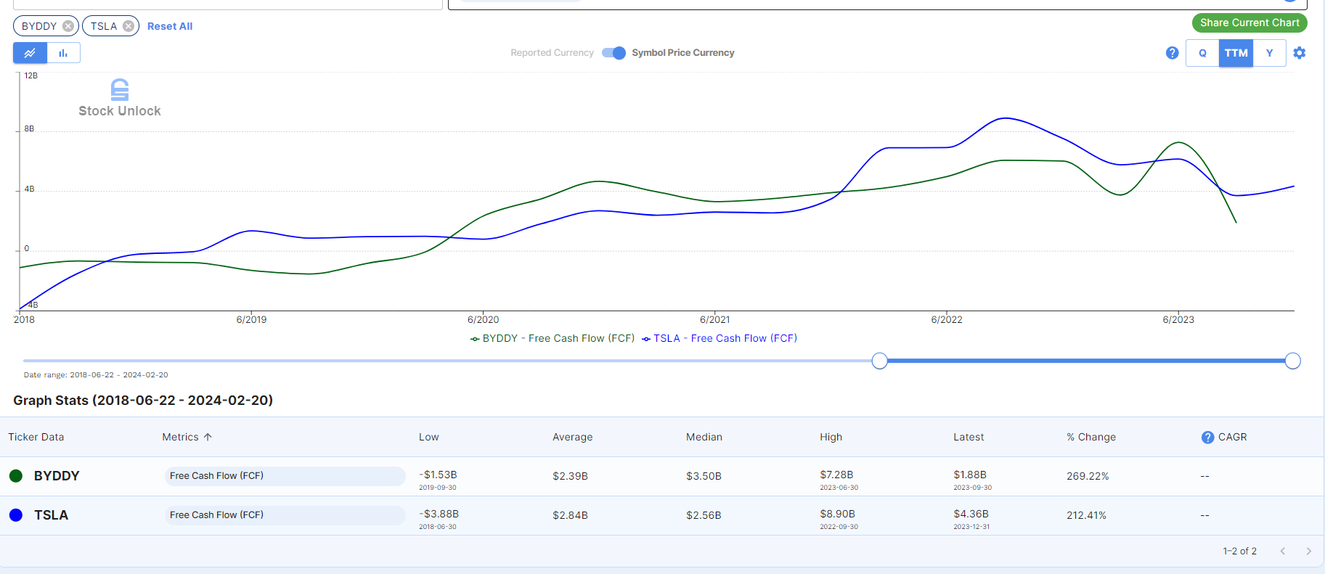The image size is (1325, 574).
Task: Click TSLA average value $2.84B
Action: (570, 515)
